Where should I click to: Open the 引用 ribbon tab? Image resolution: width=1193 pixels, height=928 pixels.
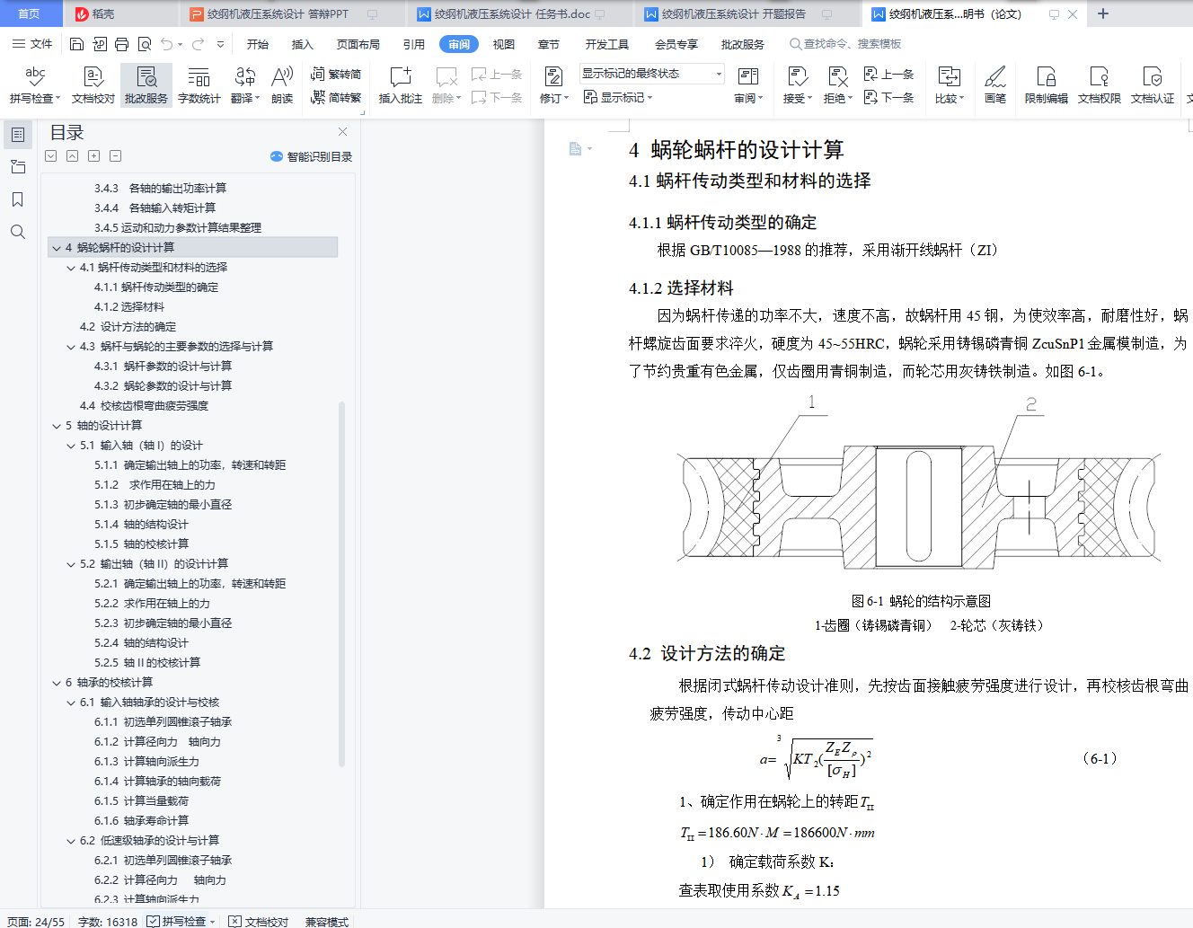click(414, 44)
